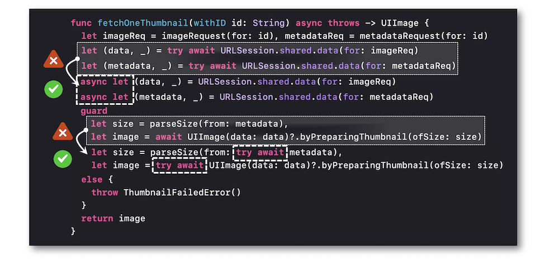The image size is (559, 260).
Task: Click the highlighted 'let size = parseSize' line
Action: tap(190, 124)
